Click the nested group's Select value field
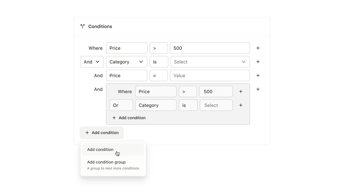 pyautogui.click(x=216, y=105)
